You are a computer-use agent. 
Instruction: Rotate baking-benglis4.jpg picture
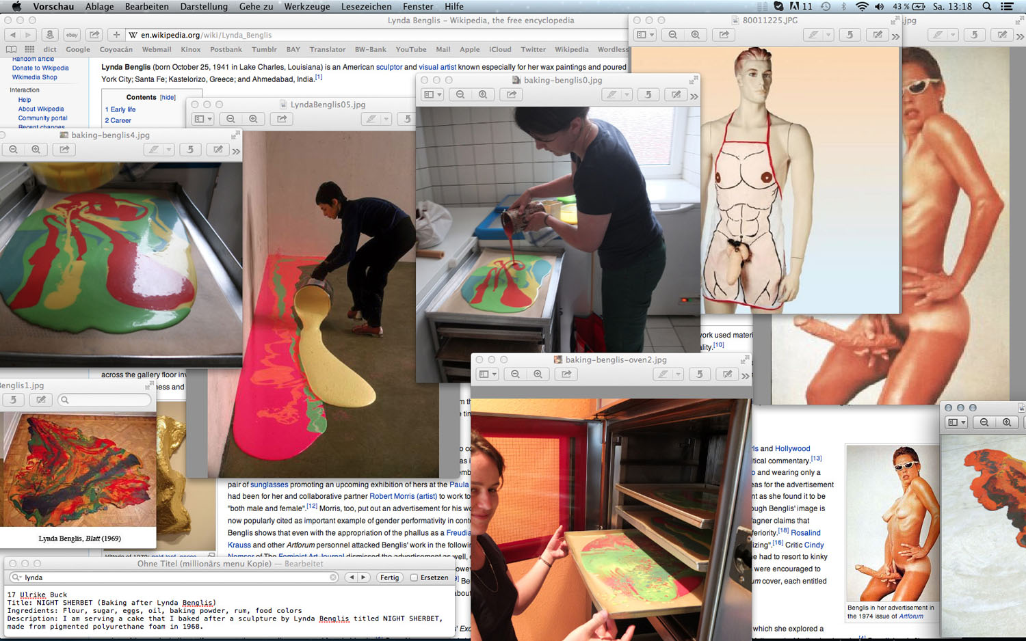point(190,150)
